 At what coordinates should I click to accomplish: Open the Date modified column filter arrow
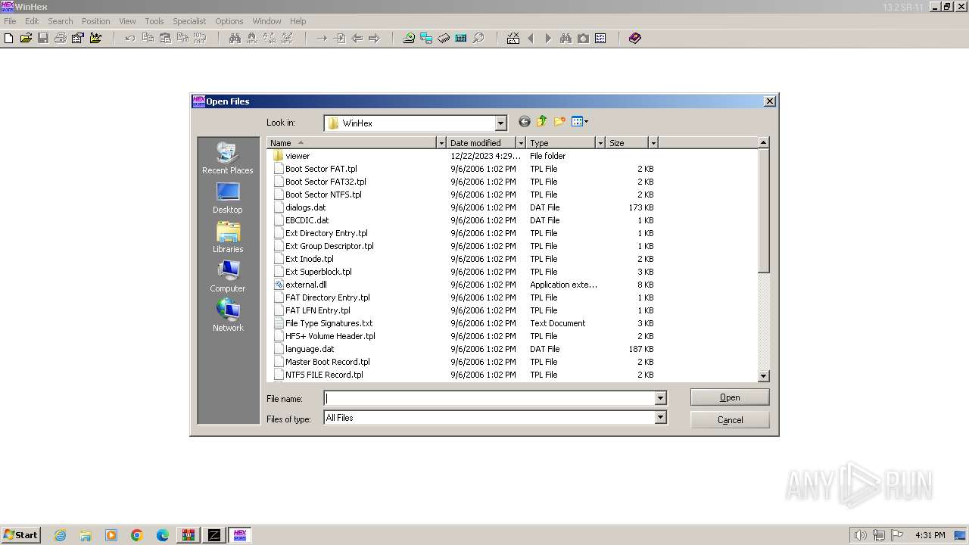(x=521, y=142)
